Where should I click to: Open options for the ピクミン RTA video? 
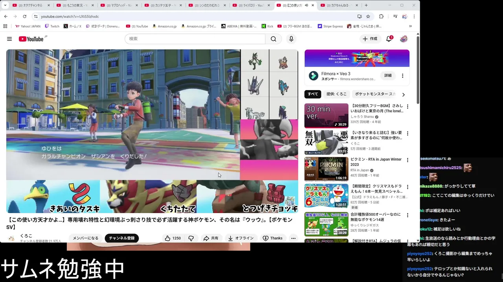point(408,160)
